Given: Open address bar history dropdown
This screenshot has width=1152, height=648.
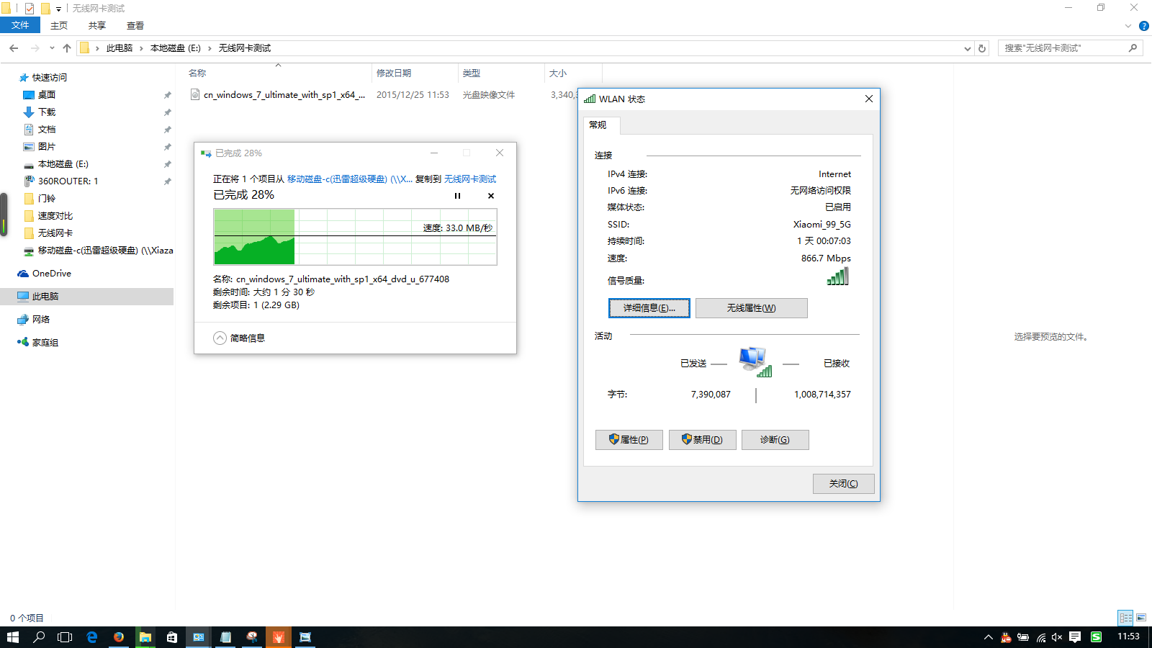Looking at the screenshot, I should coord(967,48).
